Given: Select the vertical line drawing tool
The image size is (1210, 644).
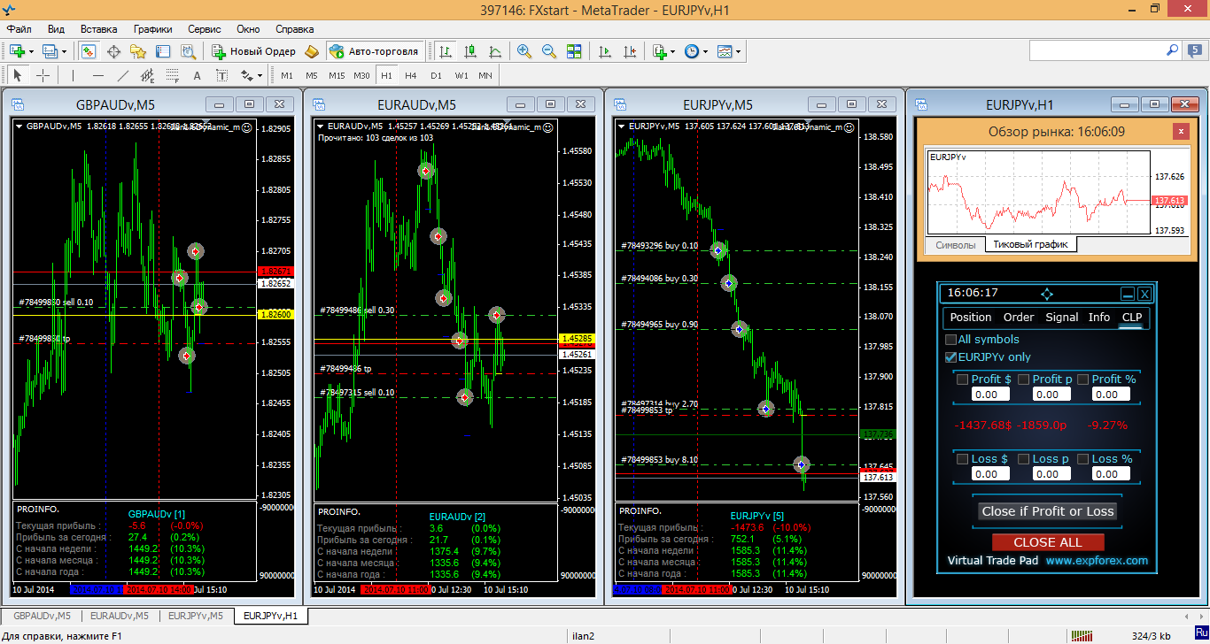Looking at the screenshot, I should 73,75.
